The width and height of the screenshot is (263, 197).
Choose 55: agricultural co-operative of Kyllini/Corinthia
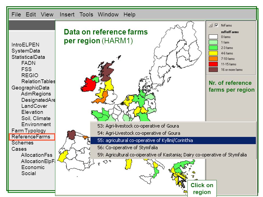pyautogui.click(x=173, y=140)
